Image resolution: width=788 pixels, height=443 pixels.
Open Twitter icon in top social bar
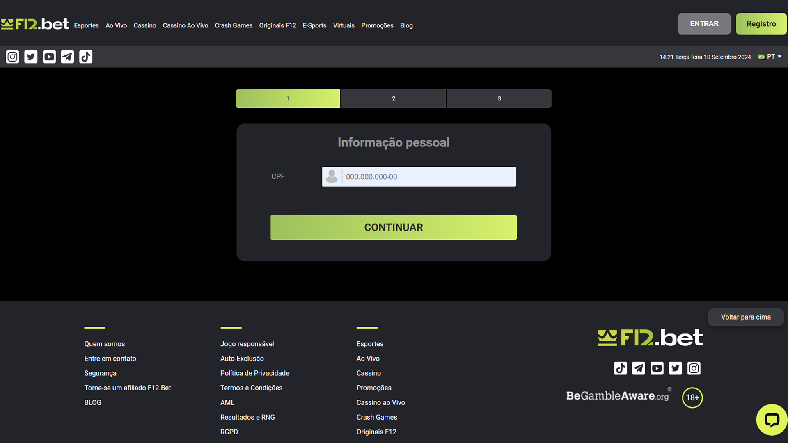click(x=31, y=57)
